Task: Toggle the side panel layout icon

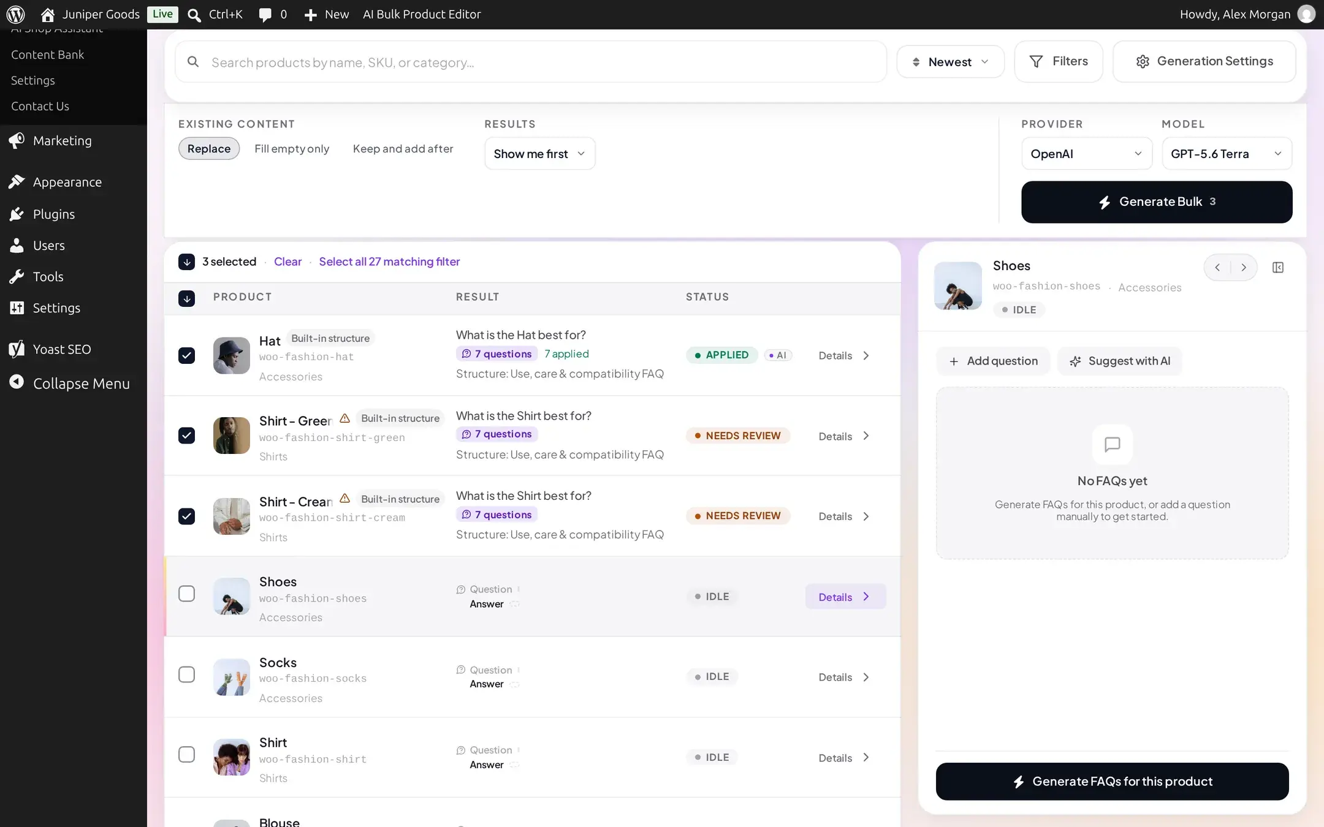Action: tap(1278, 267)
